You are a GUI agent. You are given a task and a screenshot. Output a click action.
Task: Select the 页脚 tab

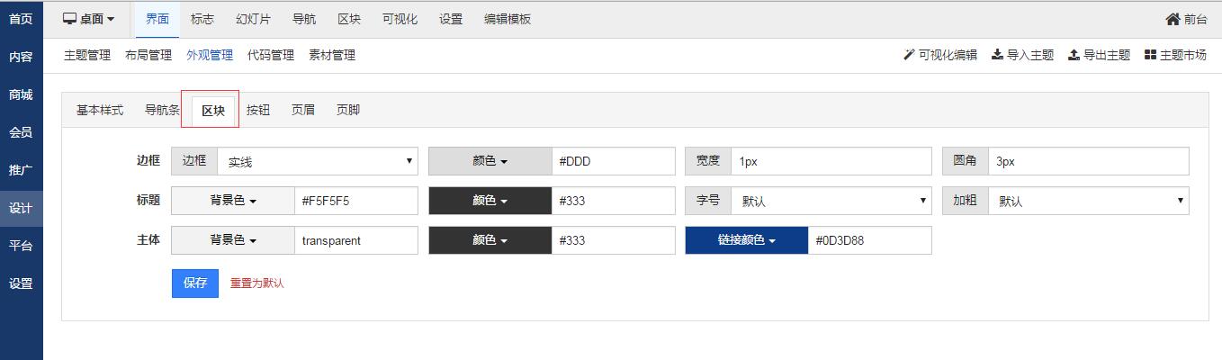(x=348, y=110)
